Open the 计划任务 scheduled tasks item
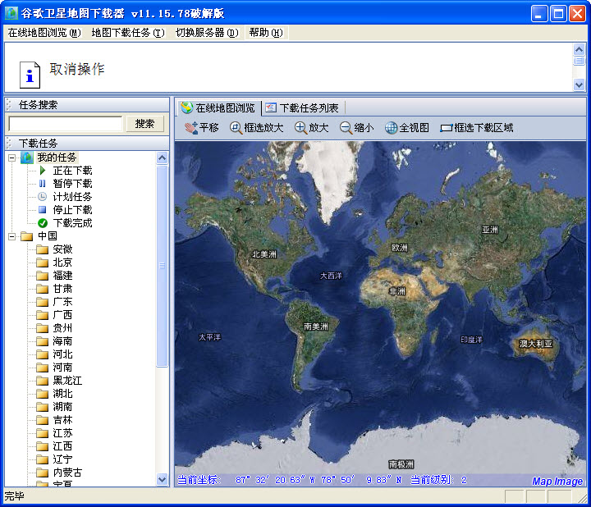Screen dimensions: 591x507 click(72, 197)
